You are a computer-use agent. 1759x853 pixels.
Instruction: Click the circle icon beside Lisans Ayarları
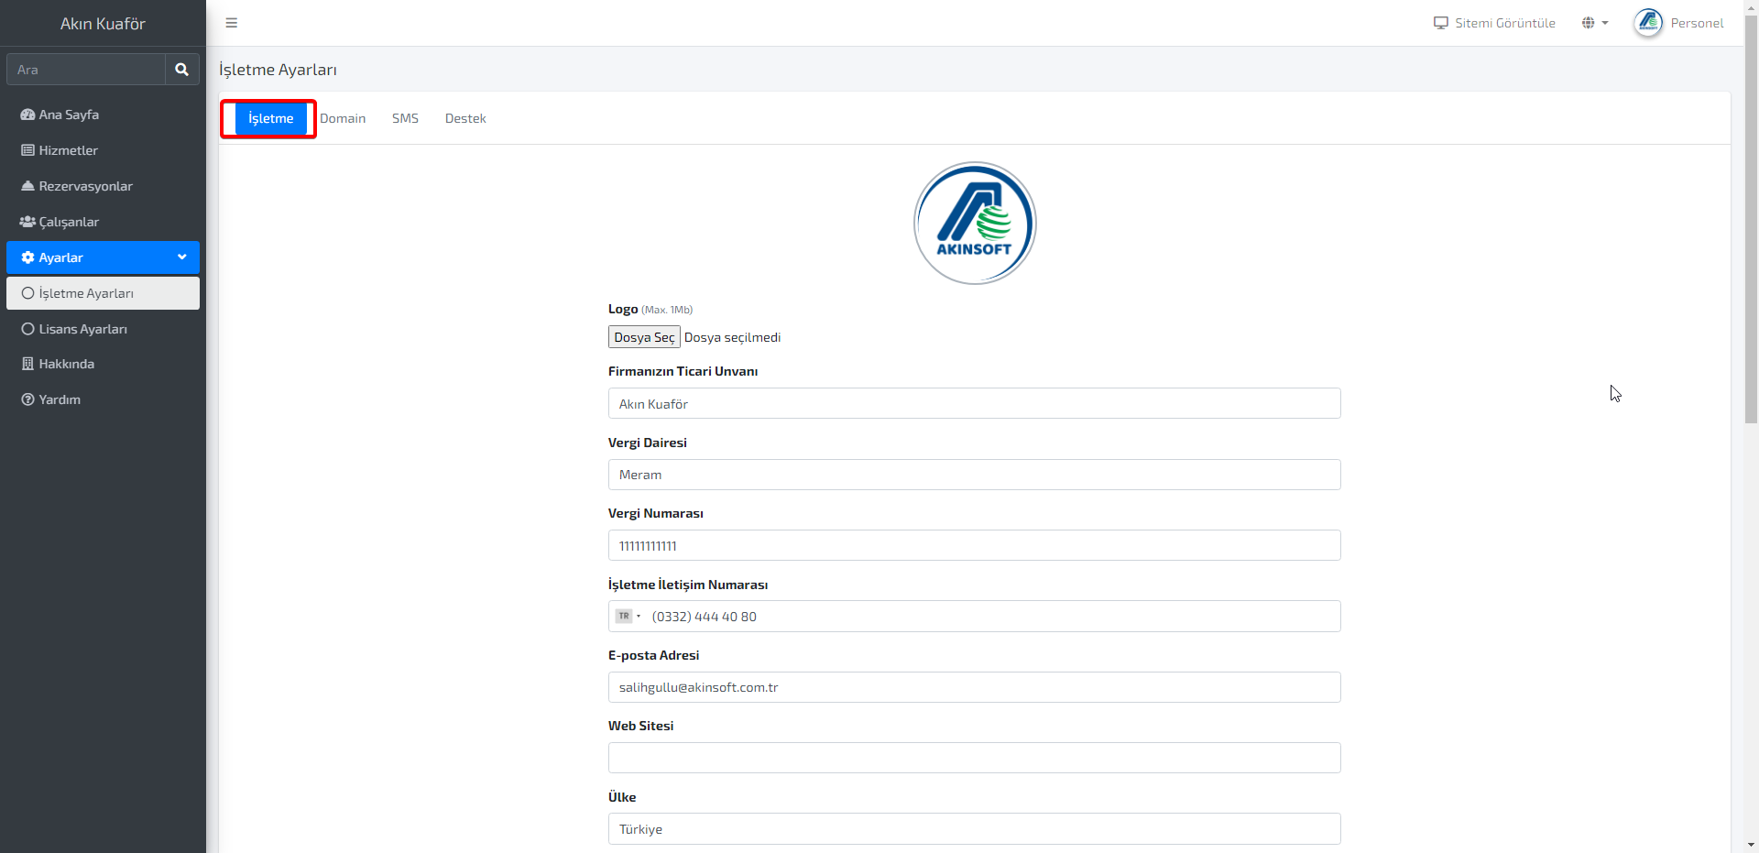[x=27, y=329]
